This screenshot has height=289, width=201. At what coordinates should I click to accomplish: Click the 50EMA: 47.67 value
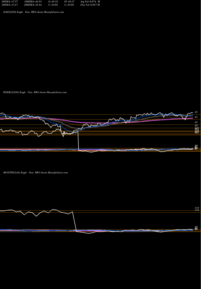click(9, 5)
